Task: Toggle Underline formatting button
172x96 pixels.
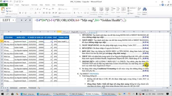Action: (26, 13)
